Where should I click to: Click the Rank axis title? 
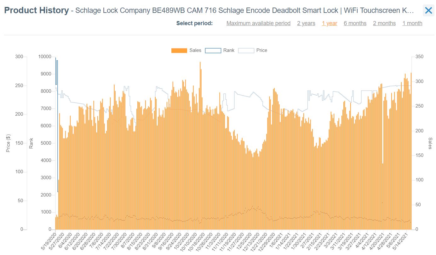pos(31,143)
